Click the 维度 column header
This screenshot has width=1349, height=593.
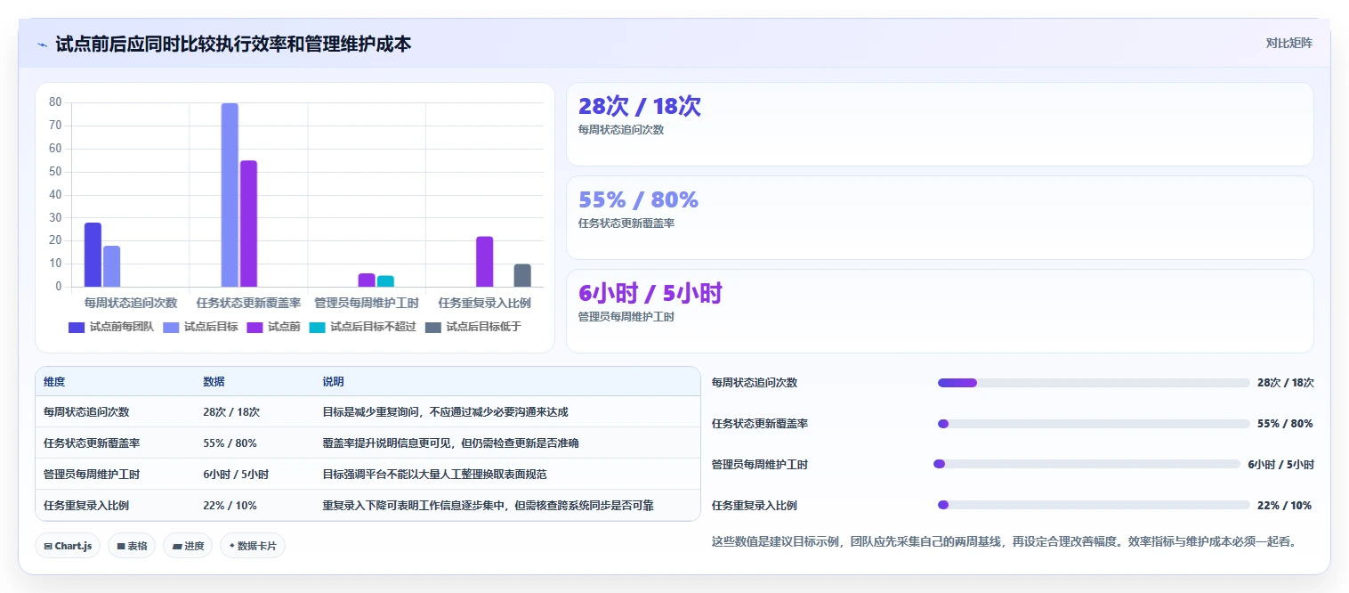coord(54,382)
